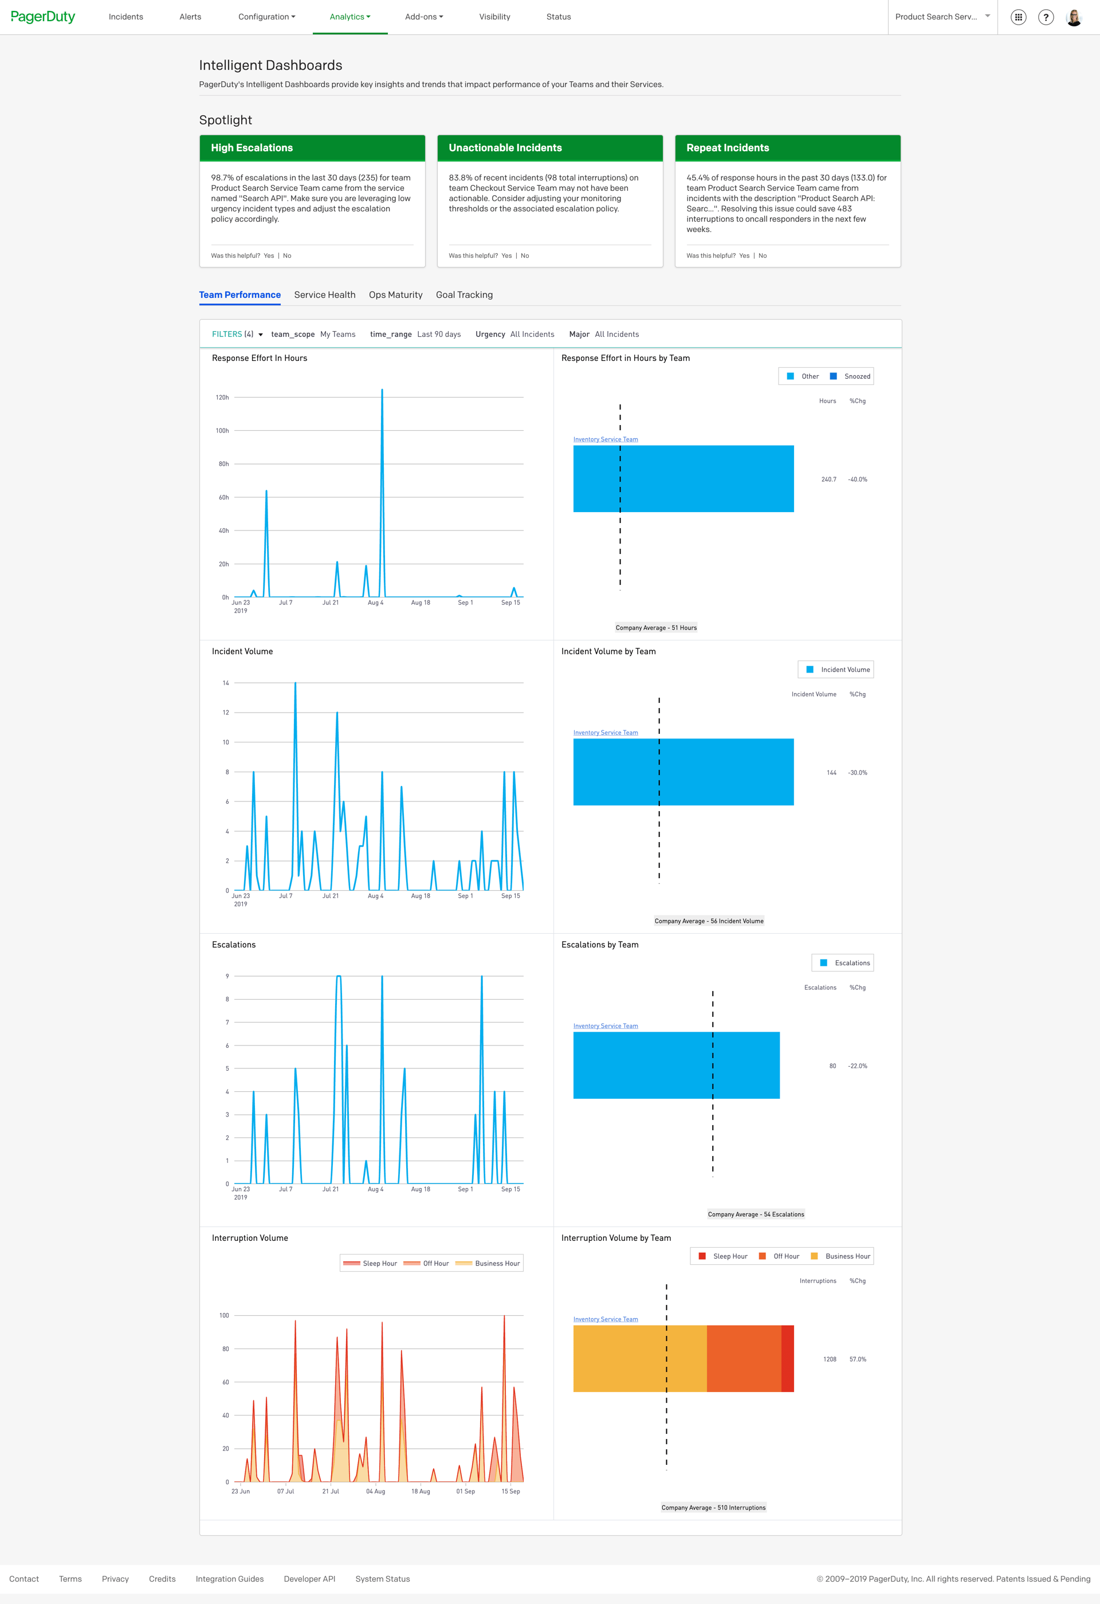The width and height of the screenshot is (1100, 1604).
Task: Open the apps grid icon
Action: (1018, 17)
